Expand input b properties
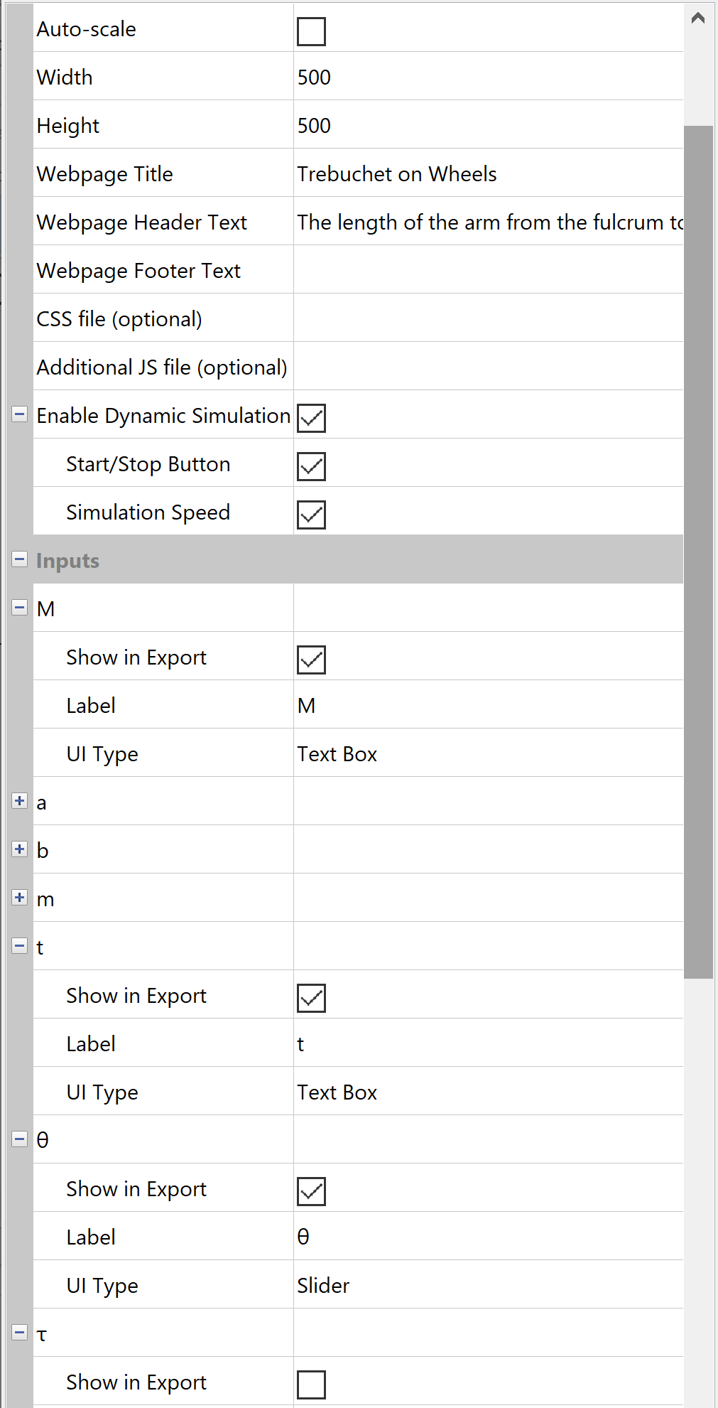 20,849
